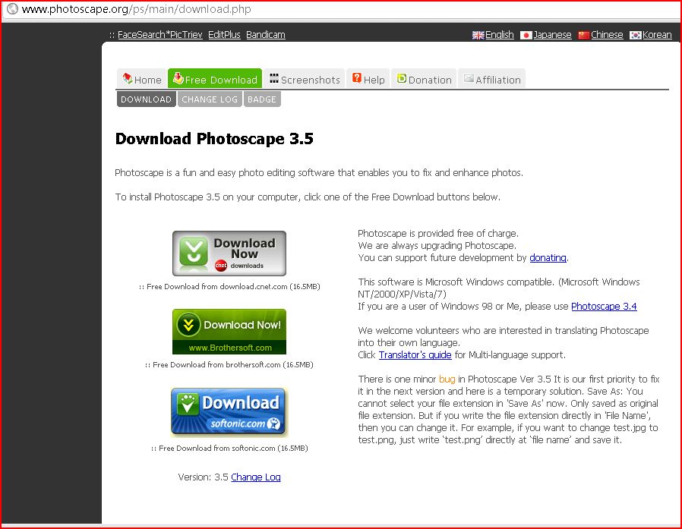
Task: Open the Translator's guide link
Action: point(415,355)
